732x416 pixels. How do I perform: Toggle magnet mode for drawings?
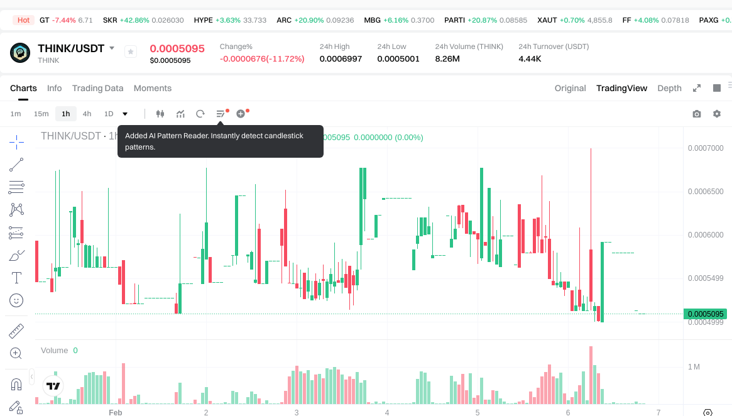[16, 383]
